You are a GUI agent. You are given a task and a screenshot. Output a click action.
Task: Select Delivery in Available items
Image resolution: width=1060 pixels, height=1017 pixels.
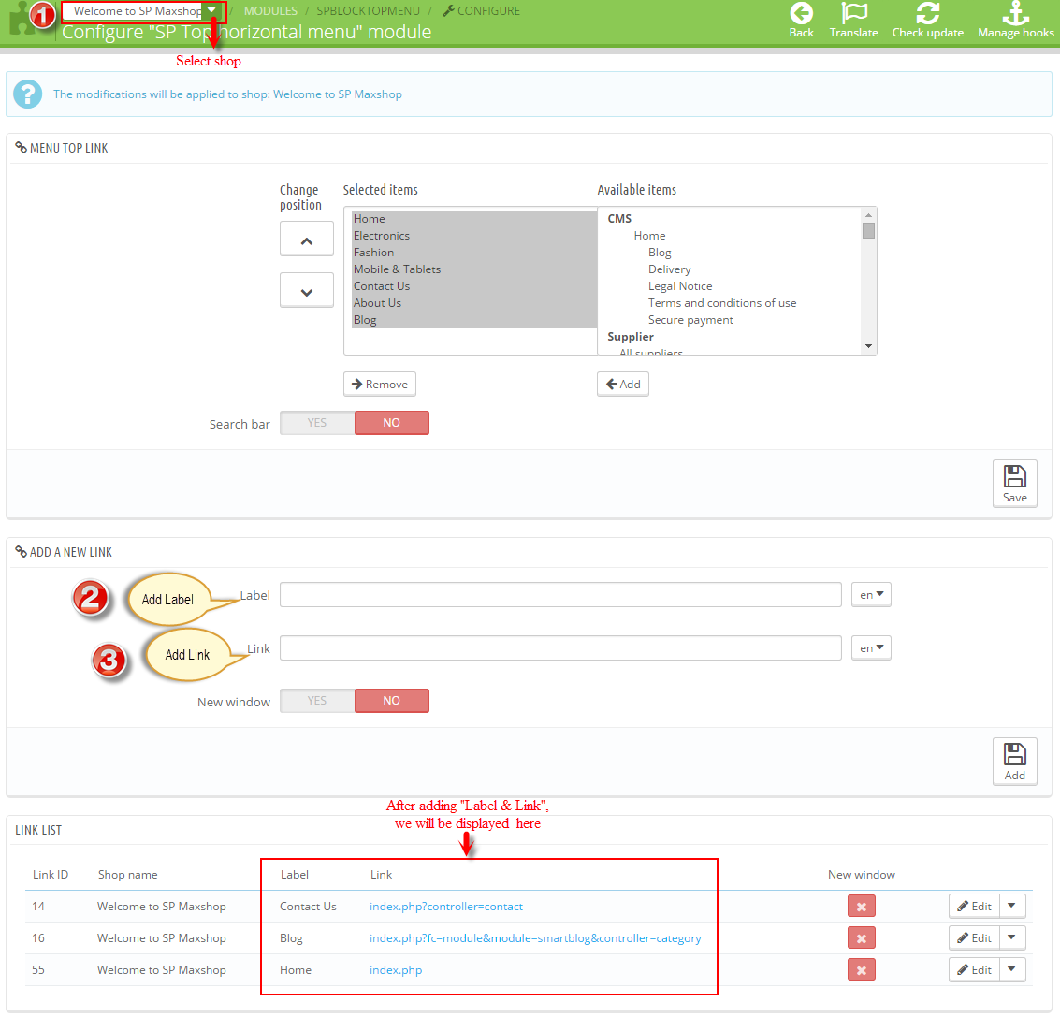(669, 269)
